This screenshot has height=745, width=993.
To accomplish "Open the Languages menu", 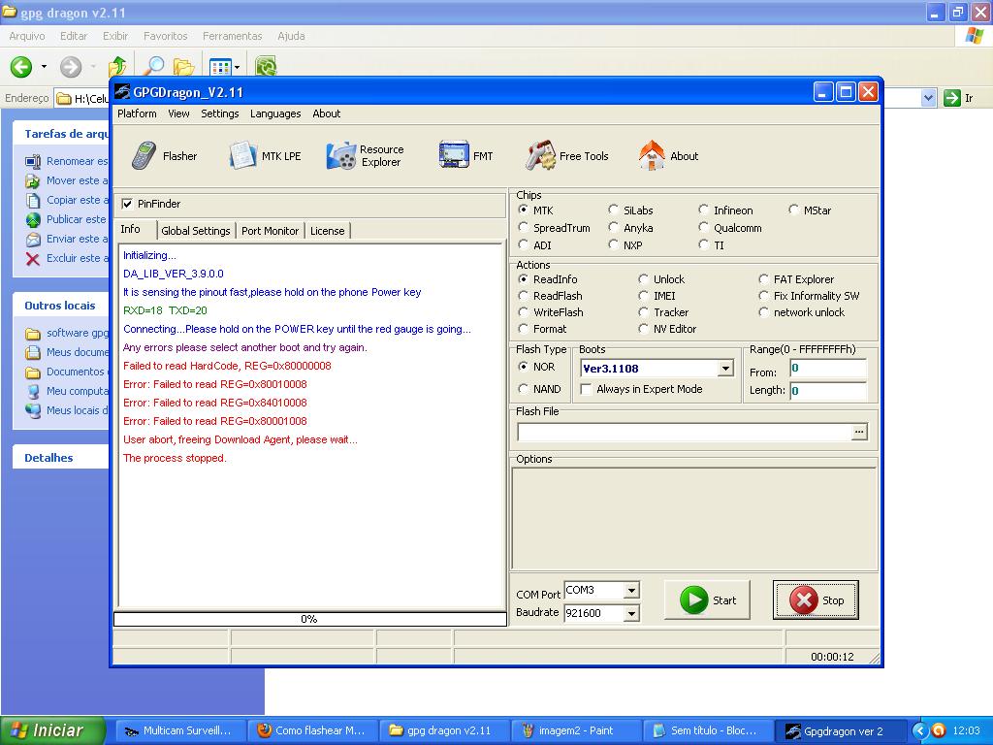I will [275, 113].
